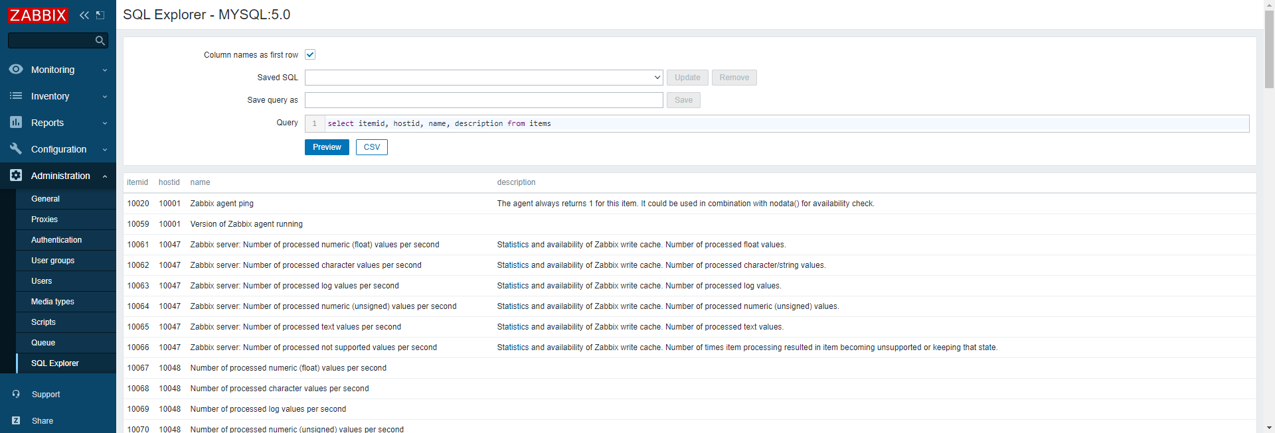Click itemid 10062 cell

[x=138, y=265]
